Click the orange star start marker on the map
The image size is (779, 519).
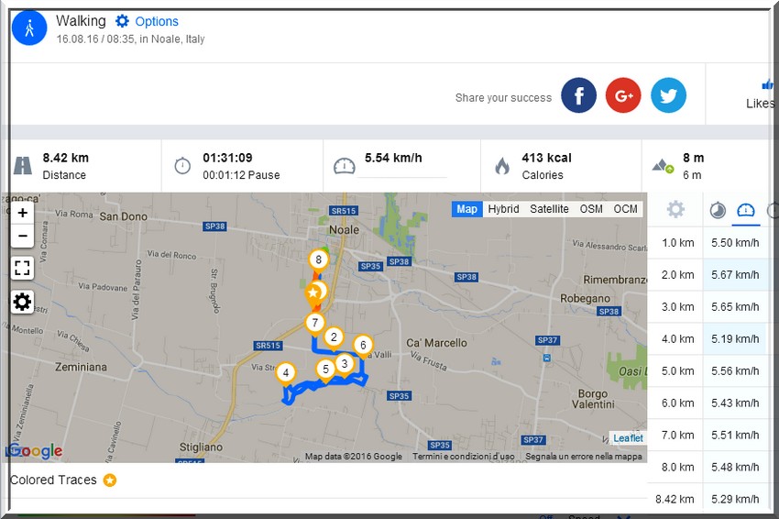[313, 293]
